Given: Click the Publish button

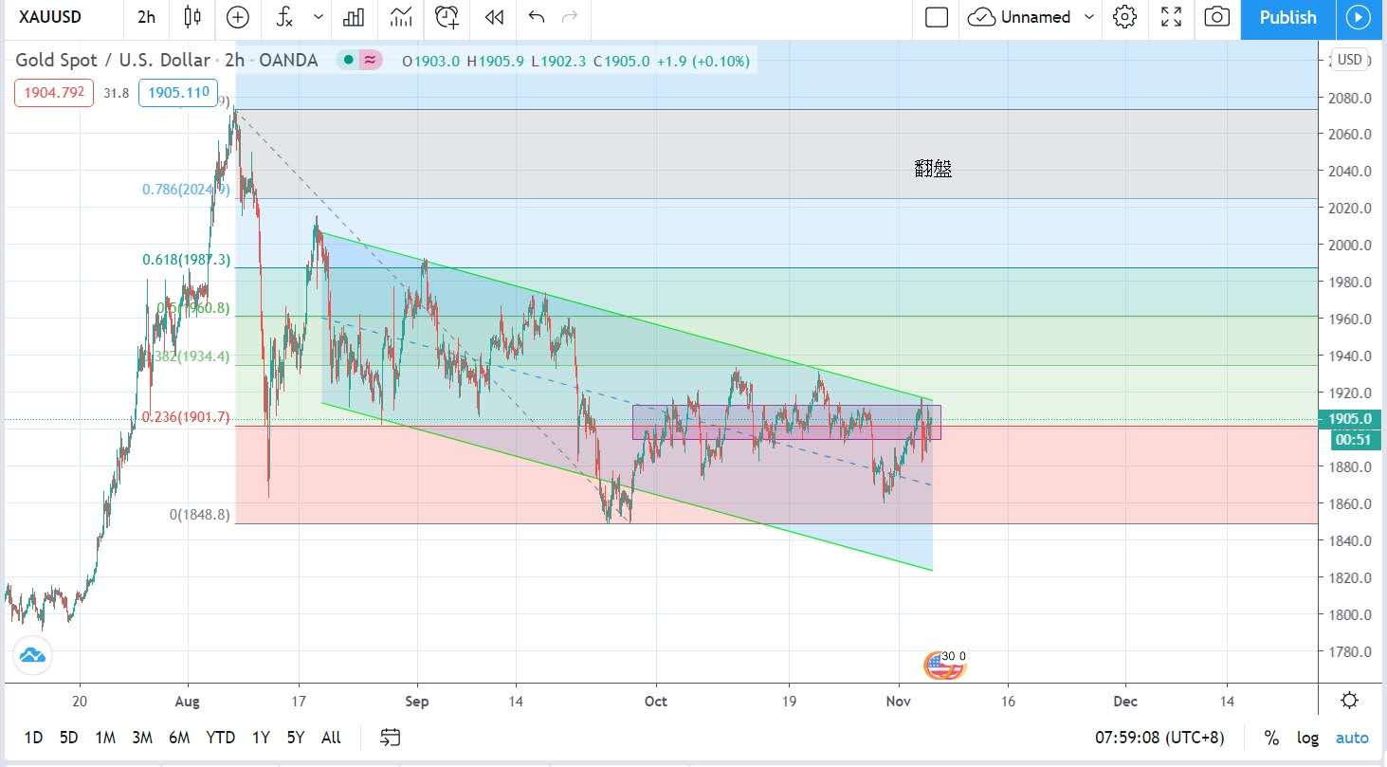Looking at the screenshot, I should pyautogui.click(x=1287, y=17).
